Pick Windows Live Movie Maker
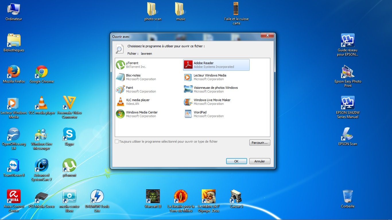Viewport: 392px width, 220px height. point(216,102)
